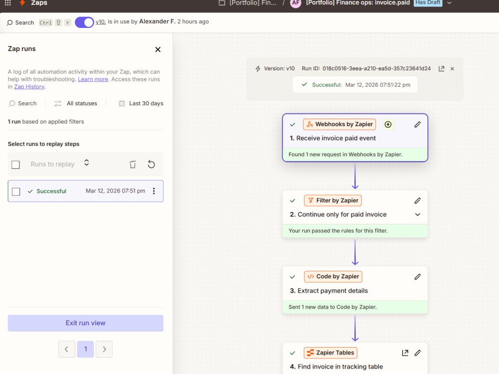The image size is (499, 374).
Task: Click the Has Draft badge
Action: 428,2
